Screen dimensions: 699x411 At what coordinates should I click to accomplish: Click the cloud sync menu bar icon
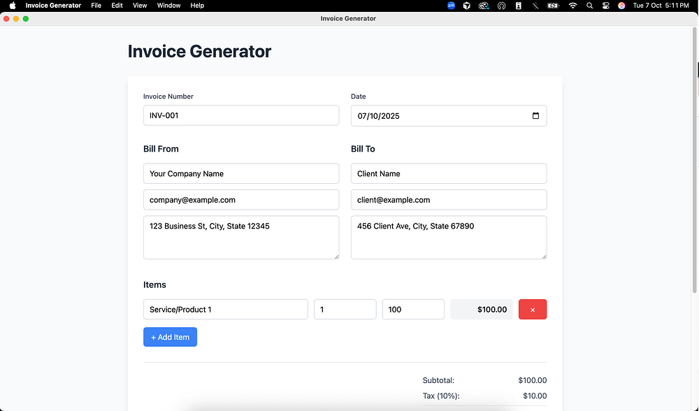(484, 6)
